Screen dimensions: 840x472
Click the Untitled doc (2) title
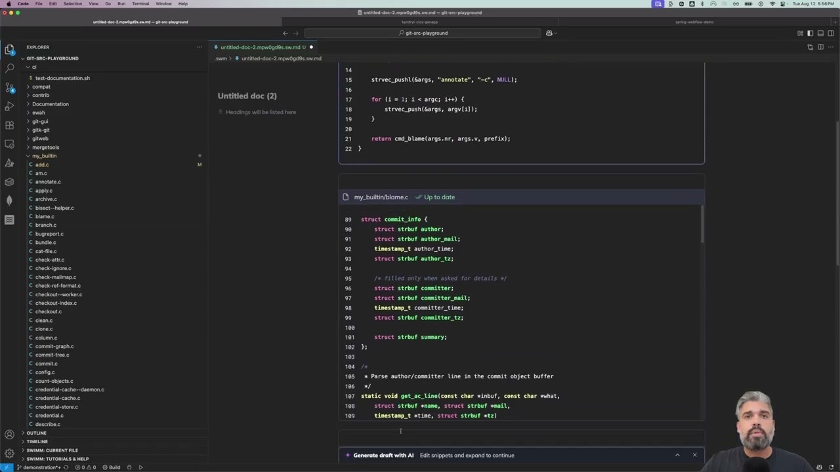click(x=247, y=96)
